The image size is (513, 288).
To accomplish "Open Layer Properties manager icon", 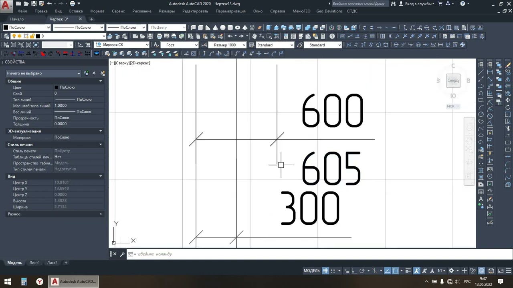I will [6, 36].
